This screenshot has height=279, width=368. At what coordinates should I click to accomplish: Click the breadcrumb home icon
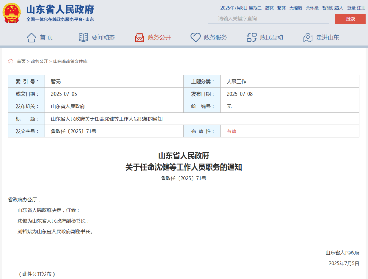pyautogui.click(x=10, y=61)
